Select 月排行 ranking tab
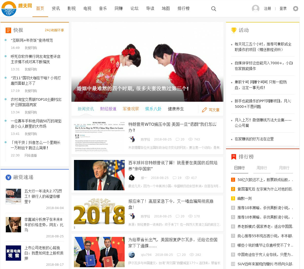 284,168
